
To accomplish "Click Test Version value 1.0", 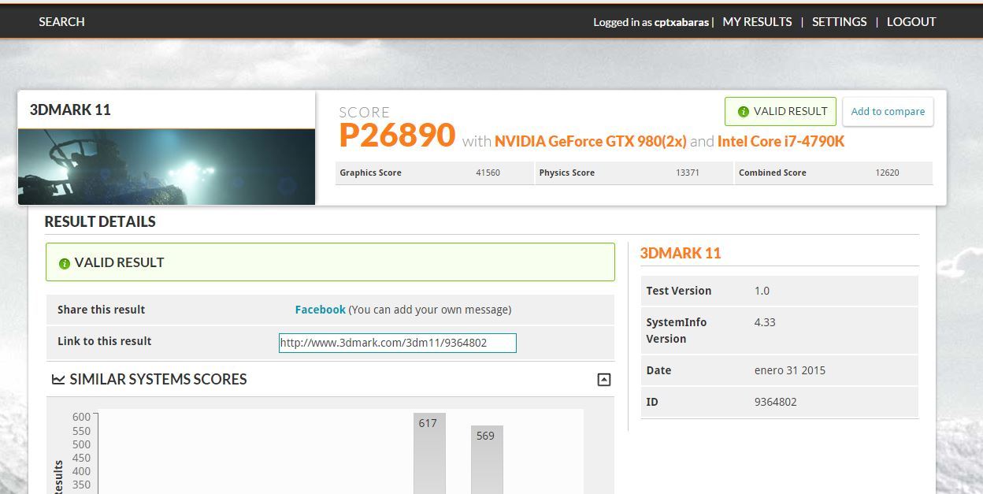I will [x=762, y=291].
